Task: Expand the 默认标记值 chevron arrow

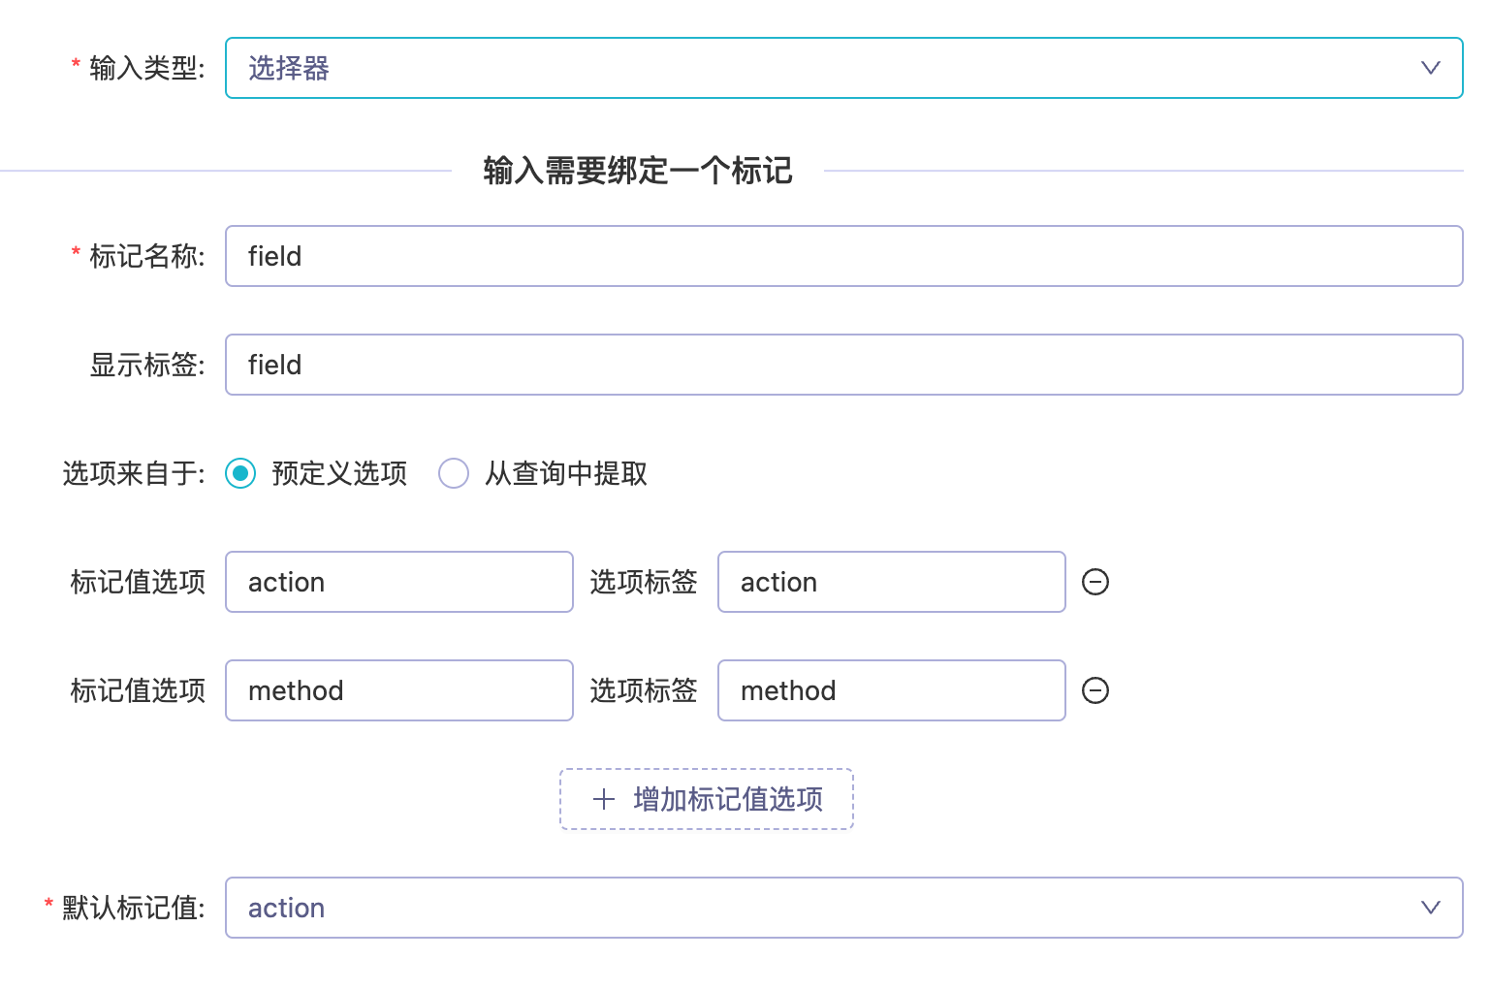Action: click(1431, 908)
